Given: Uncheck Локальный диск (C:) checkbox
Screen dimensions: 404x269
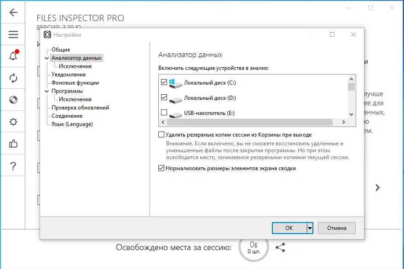Looking at the screenshot, I should pyautogui.click(x=164, y=82).
